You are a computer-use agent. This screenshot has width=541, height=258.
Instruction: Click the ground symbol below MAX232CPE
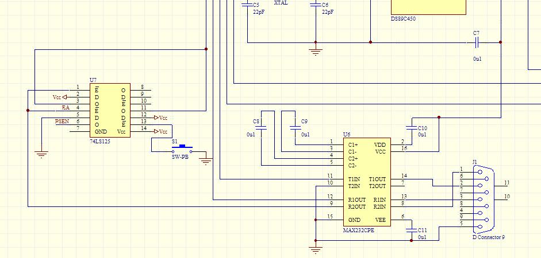click(316, 250)
